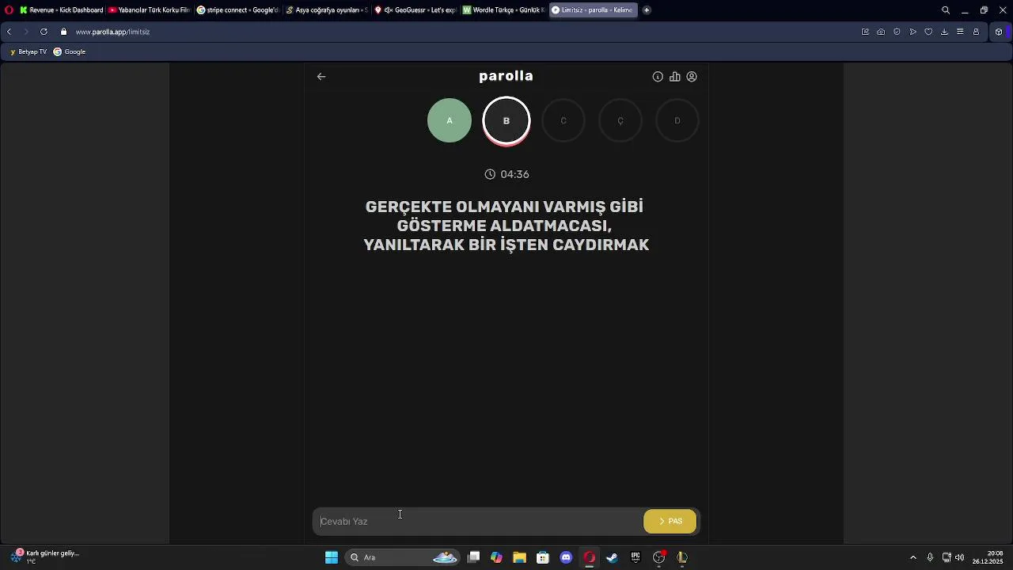The image size is (1013, 570).
Task: Click the parolla logo title
Action: (506, 76)
